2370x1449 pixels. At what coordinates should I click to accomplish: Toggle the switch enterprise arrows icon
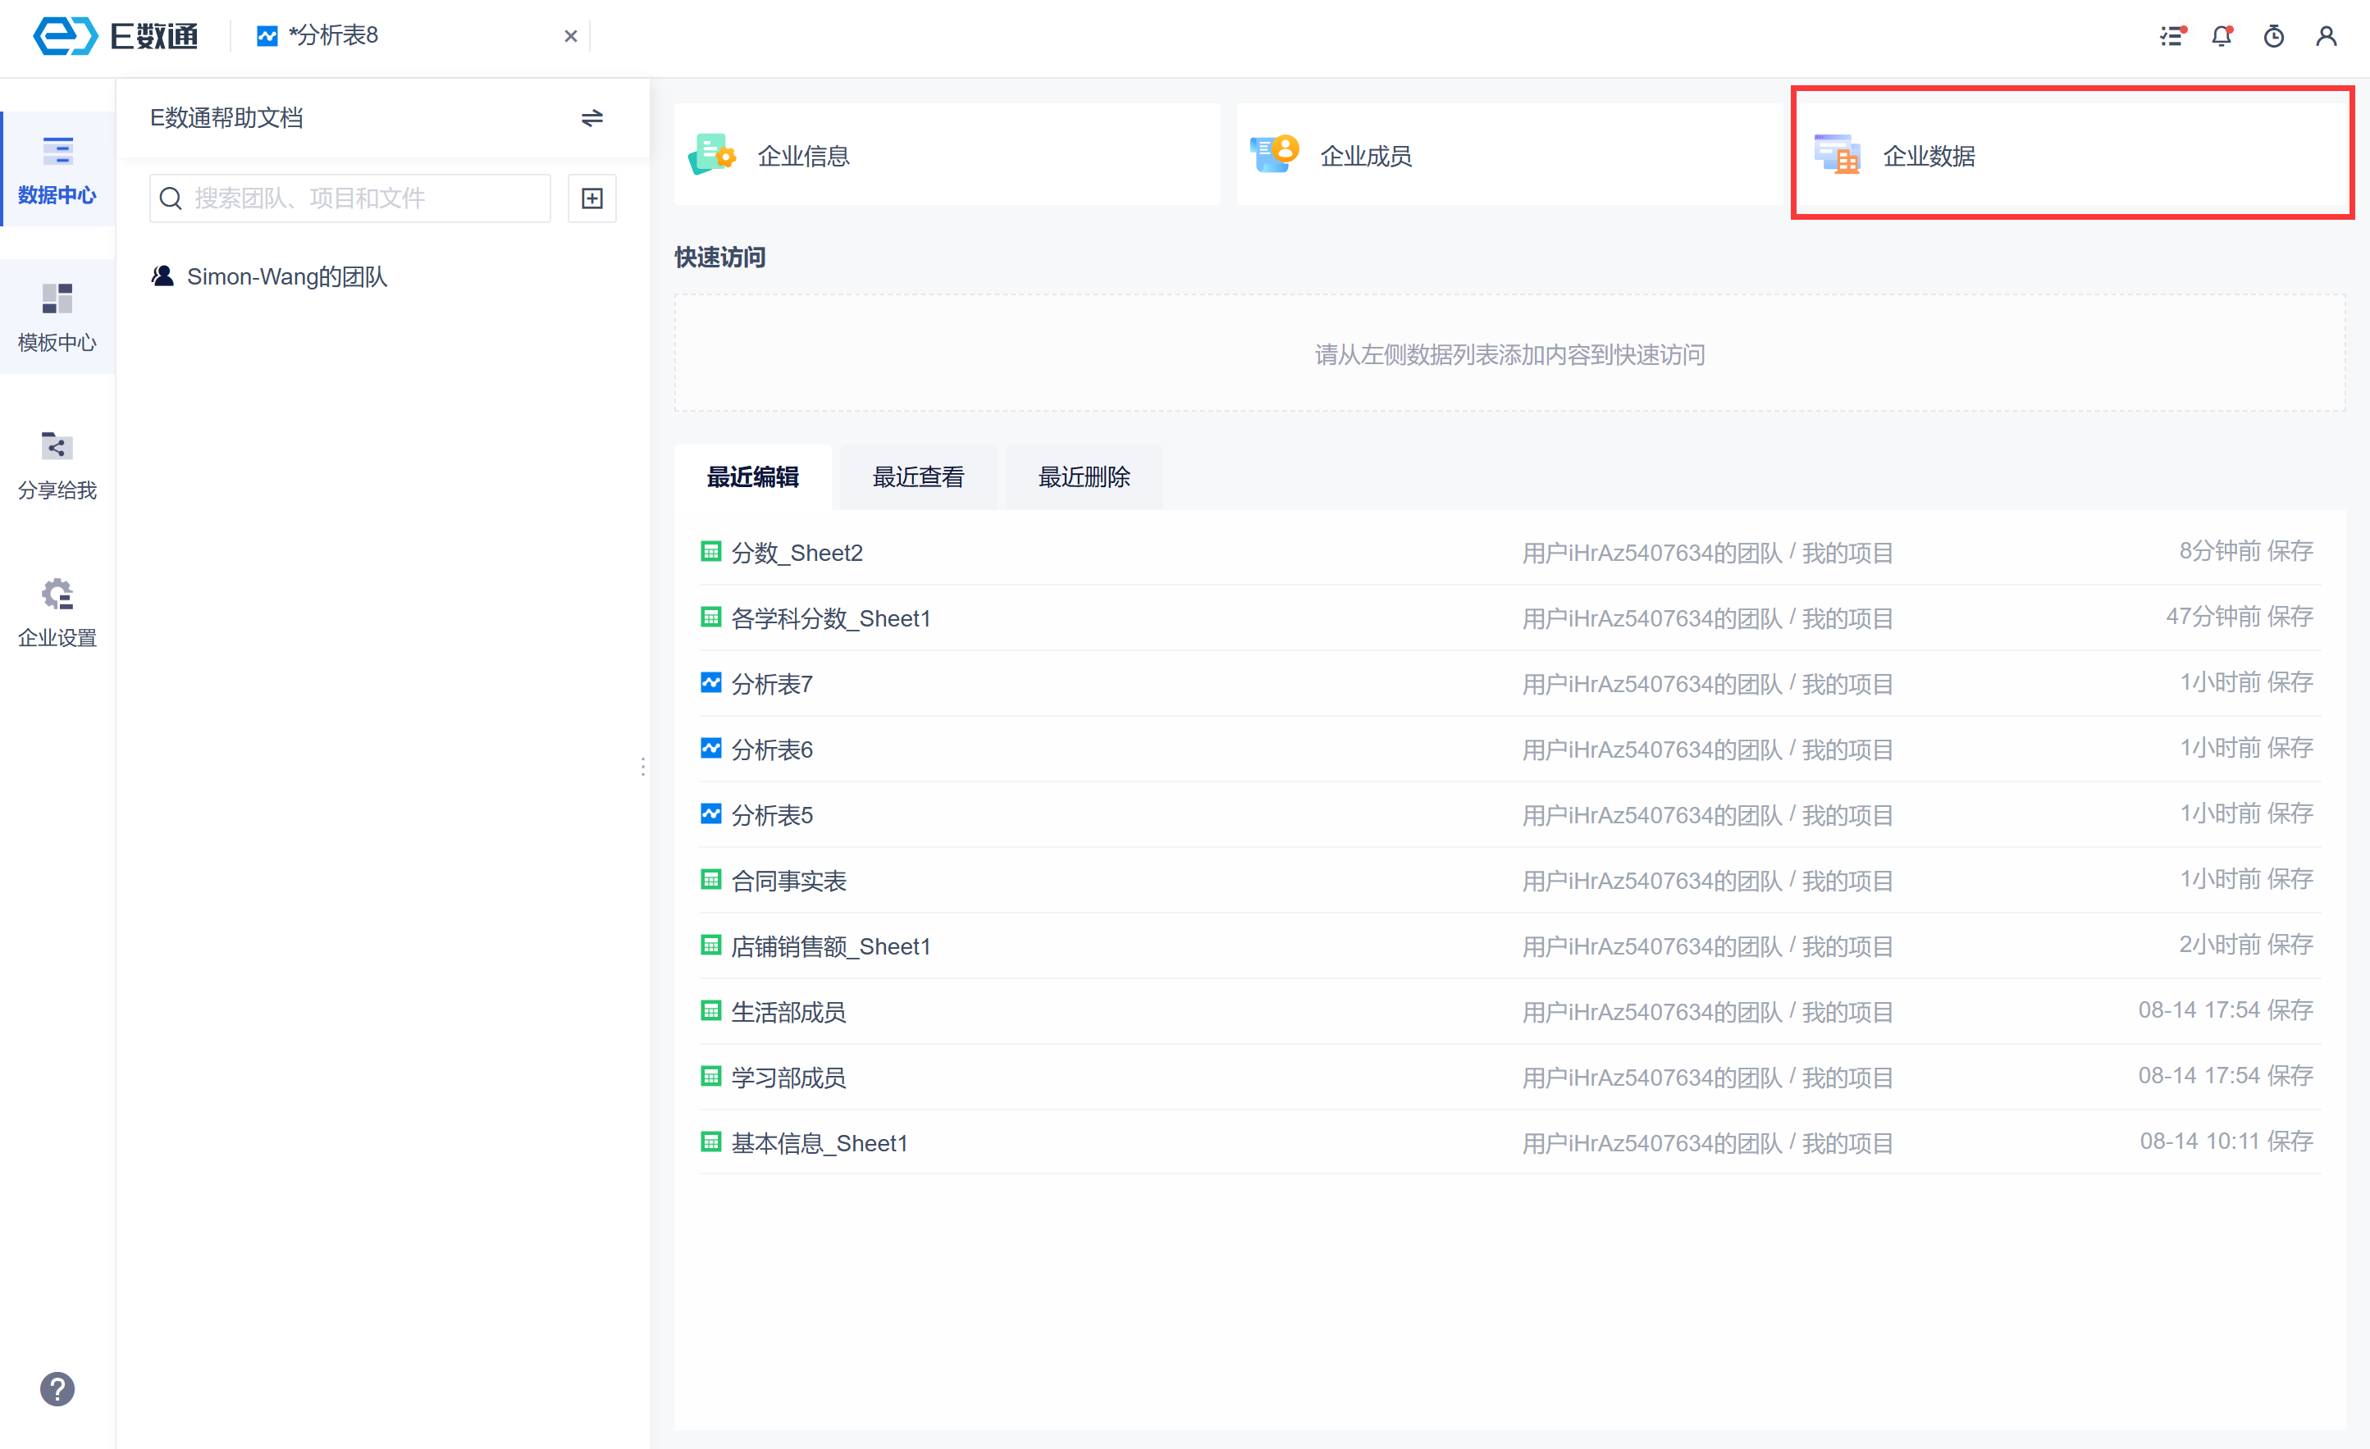tap(591, 117)
